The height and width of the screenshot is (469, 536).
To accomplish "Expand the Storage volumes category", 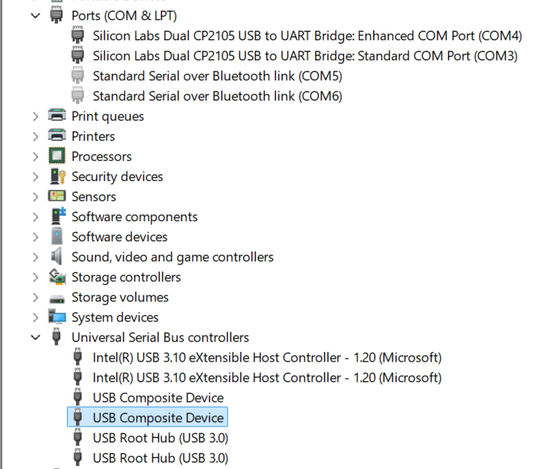I will click(x=36, y=297).
